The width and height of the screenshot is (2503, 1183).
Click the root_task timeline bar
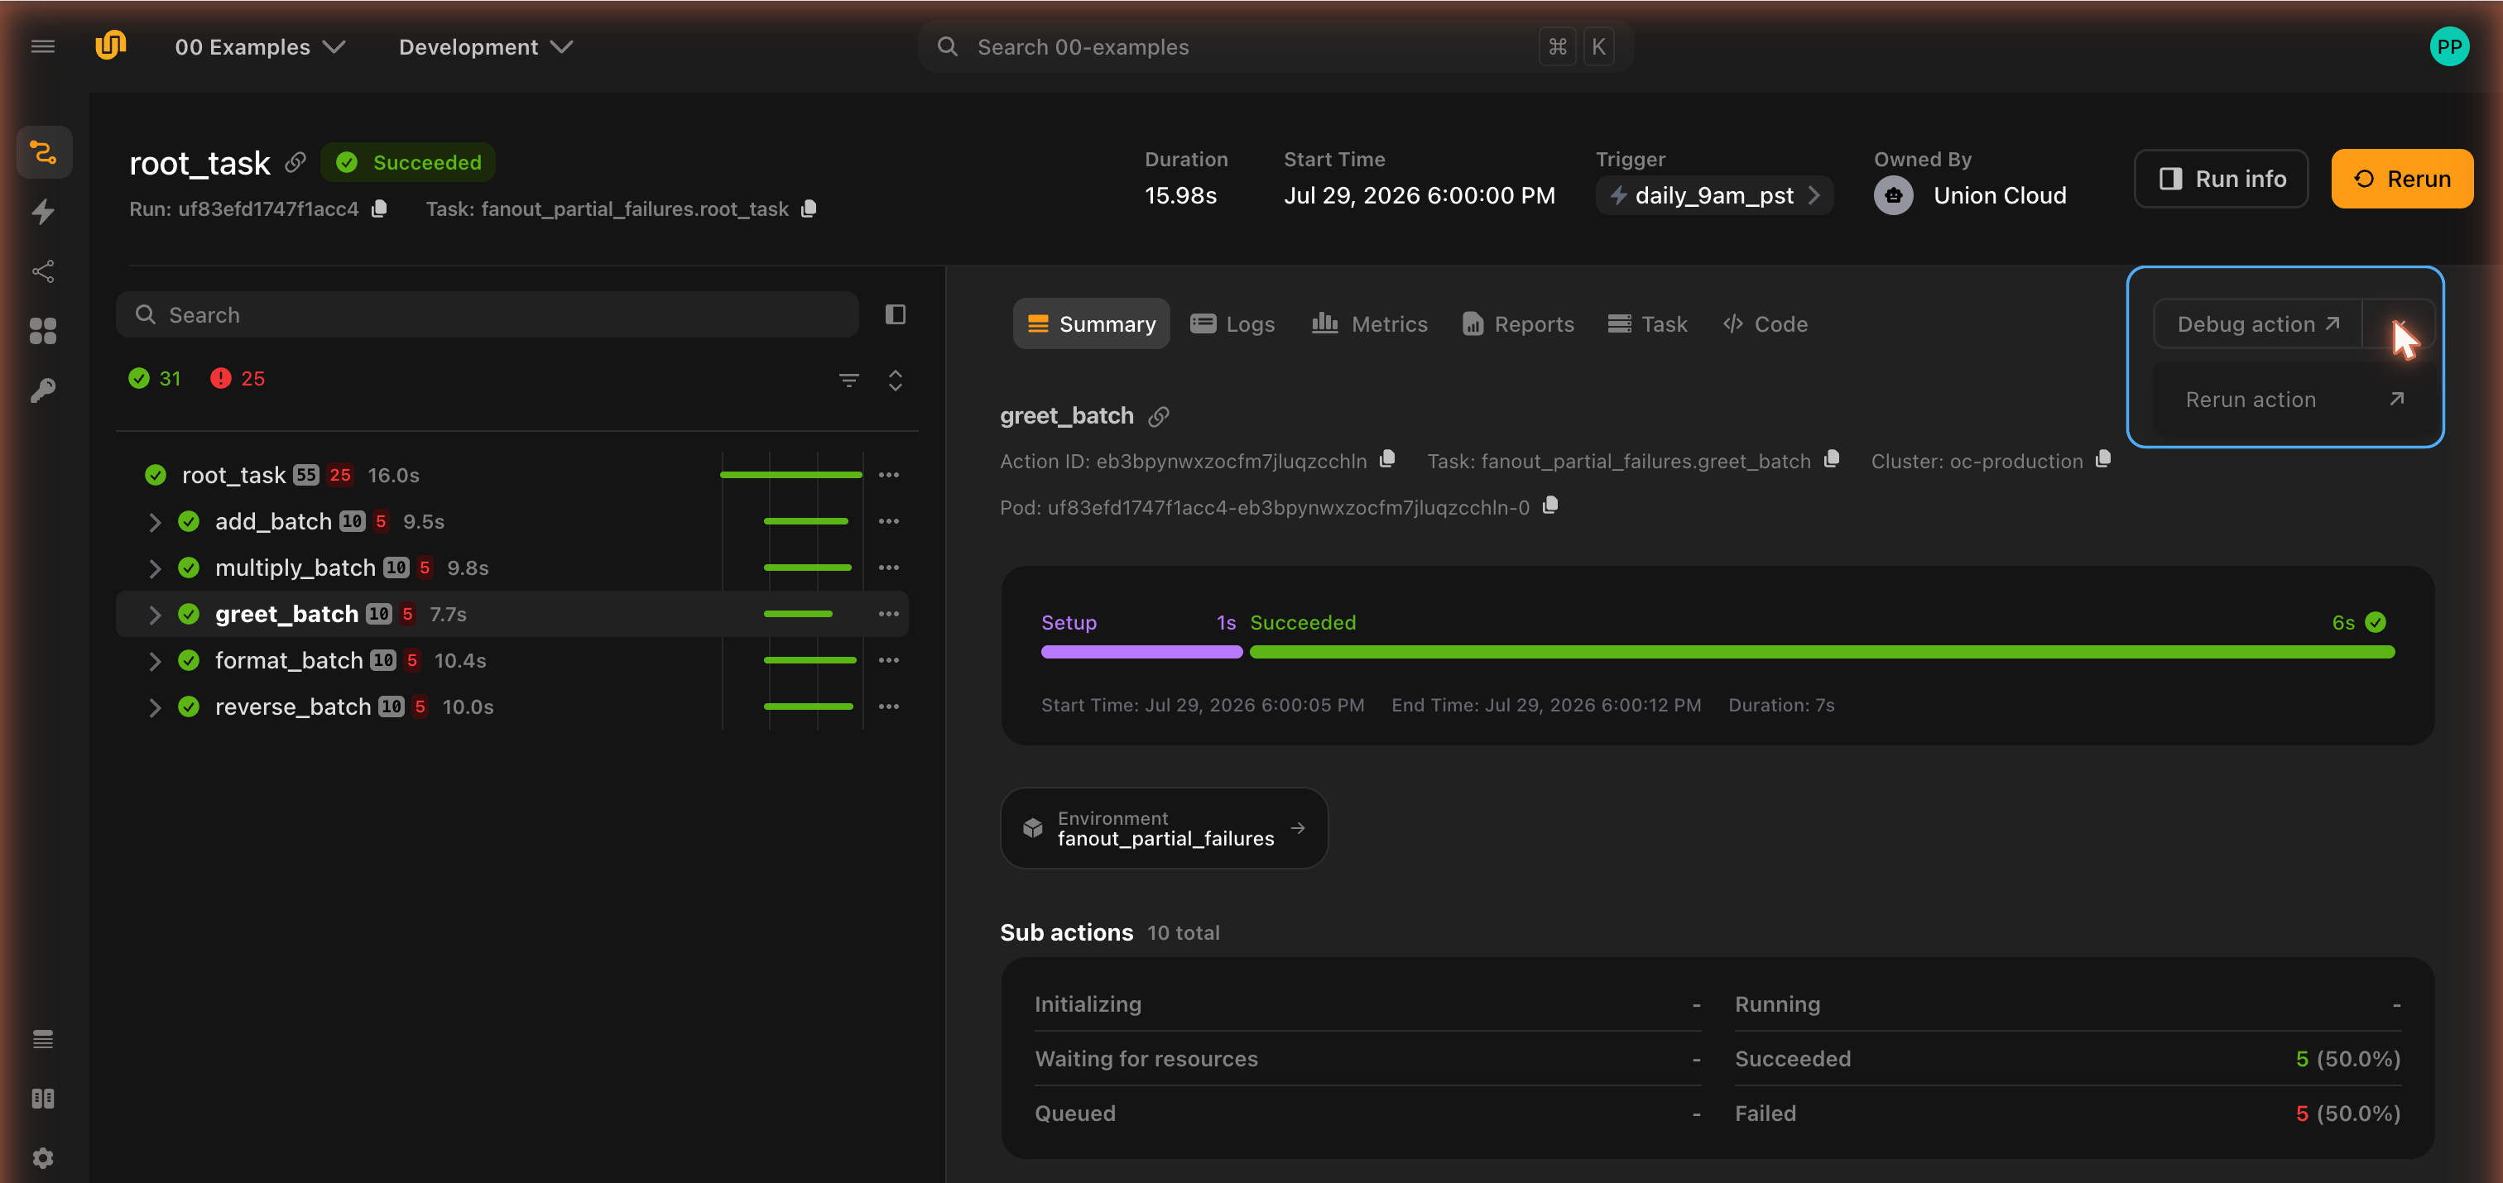[791, 475]
